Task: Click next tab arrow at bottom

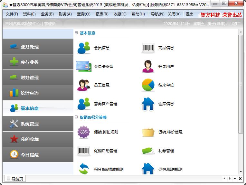Action: pos(230,179)
